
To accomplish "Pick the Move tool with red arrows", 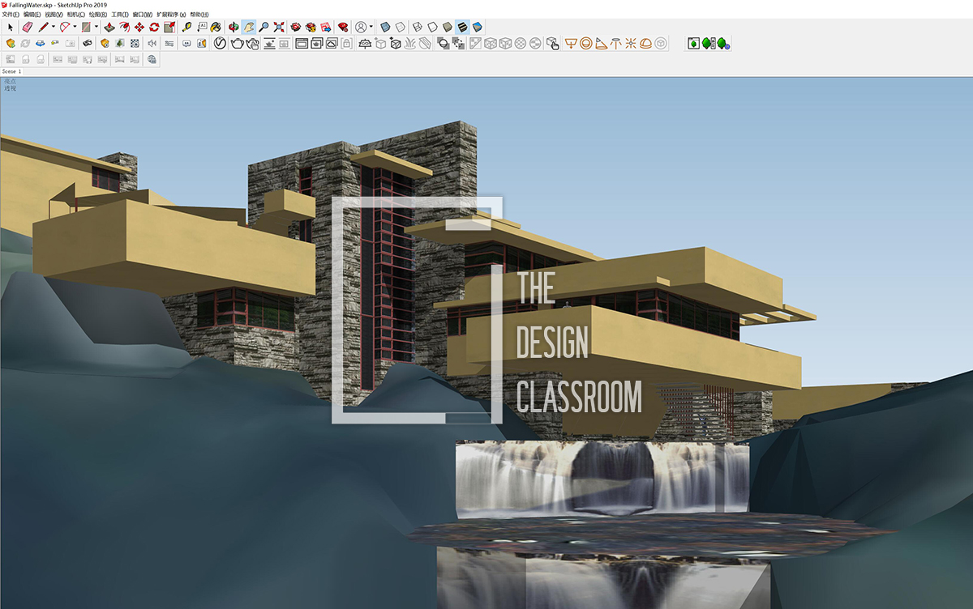I will 139,27.
